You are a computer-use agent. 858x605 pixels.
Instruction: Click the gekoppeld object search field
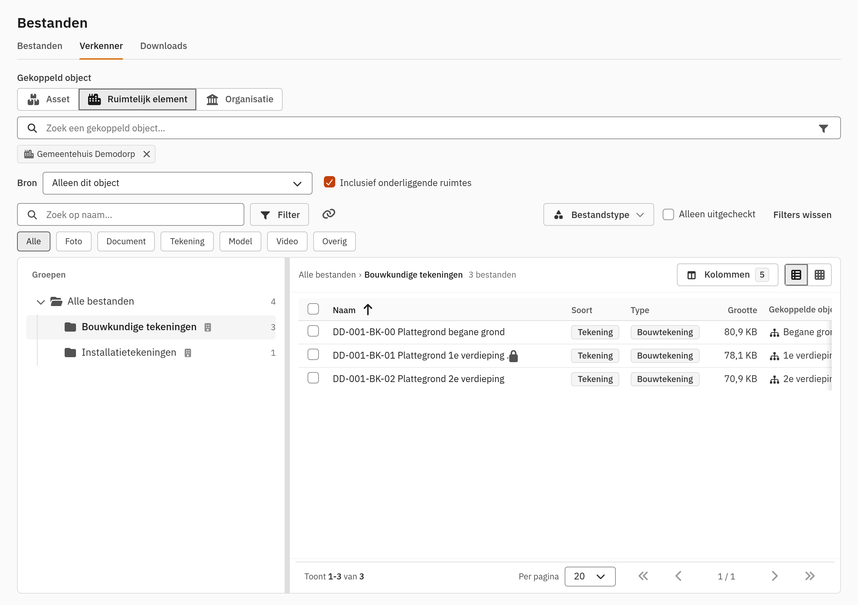coord(429,128)
